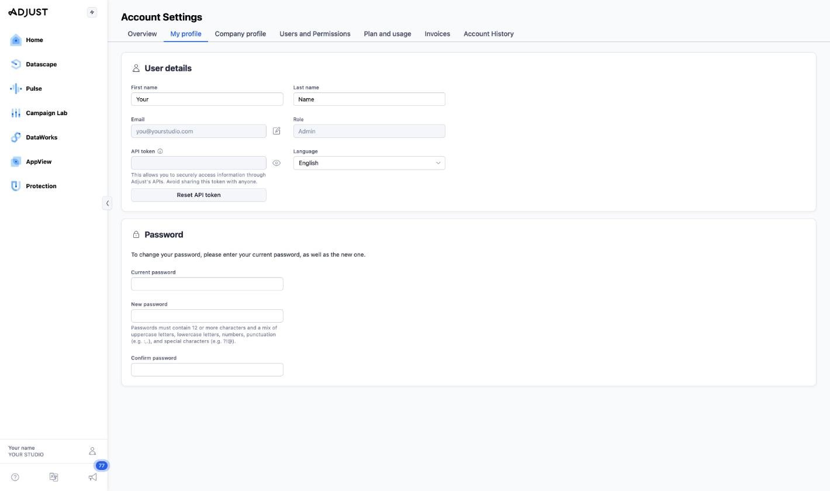Switch to the Invoices tab

437,34
